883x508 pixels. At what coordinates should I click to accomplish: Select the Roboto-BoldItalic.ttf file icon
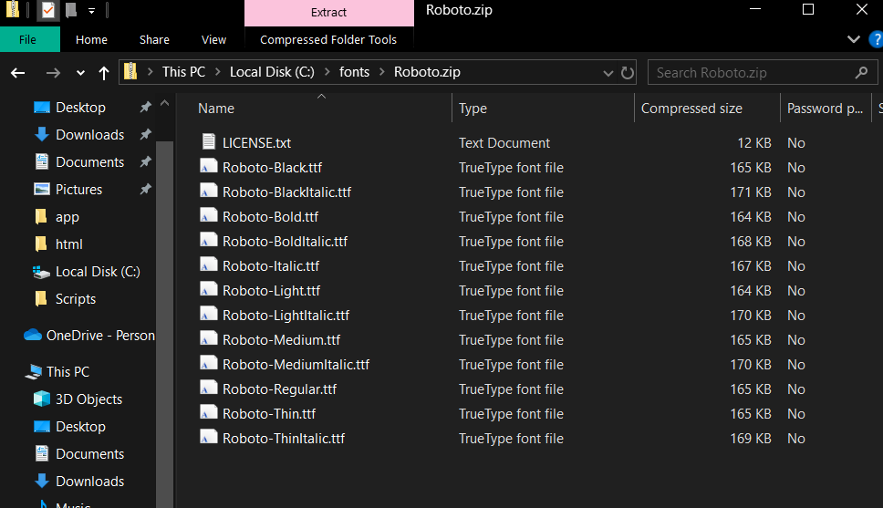point(208,241)
